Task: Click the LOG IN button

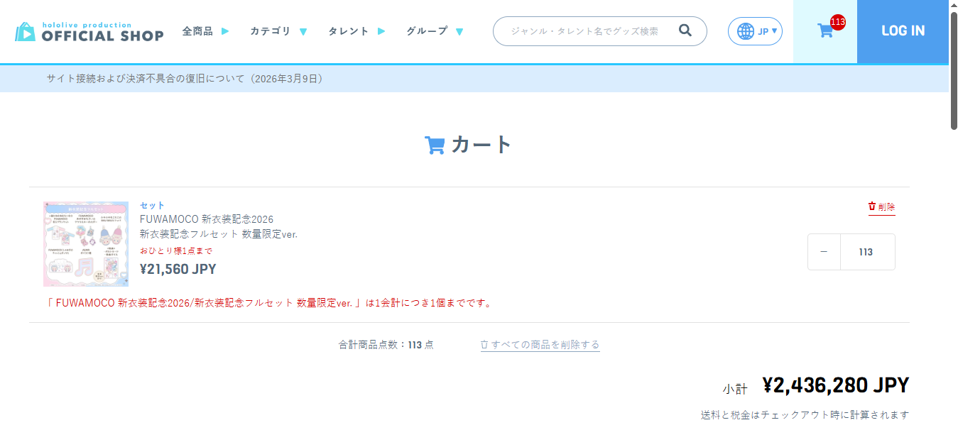Action: click(x=903, y=31)
